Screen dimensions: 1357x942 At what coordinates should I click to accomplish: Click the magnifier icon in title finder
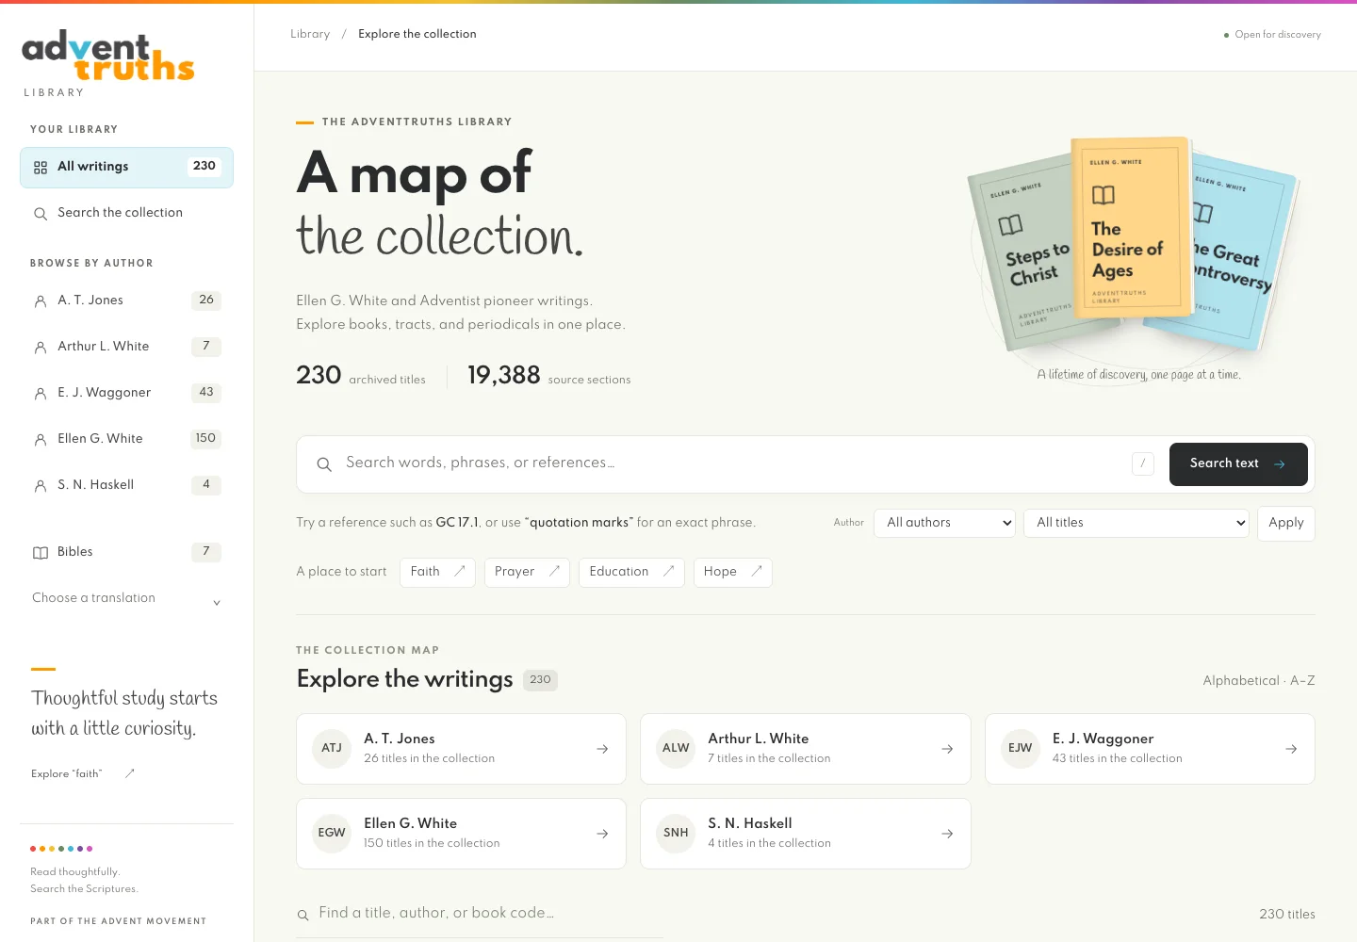303,915
